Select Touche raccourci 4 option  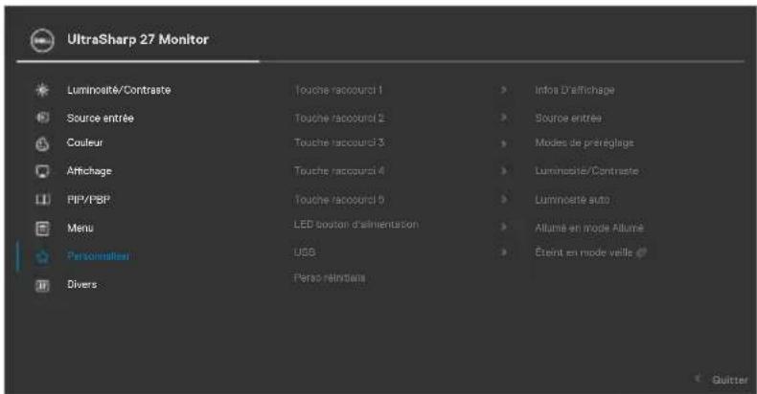(339, 171)
